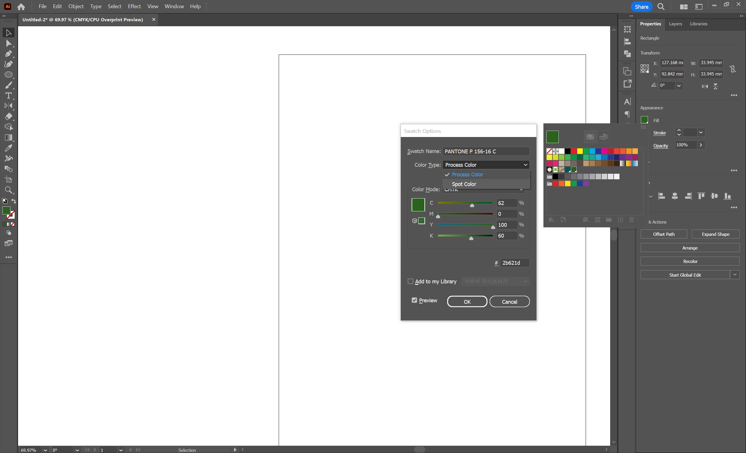Open the Asset Export panel icon
Image resolution: width=746 pixels, height=453 pixels.
click(627, 84)
